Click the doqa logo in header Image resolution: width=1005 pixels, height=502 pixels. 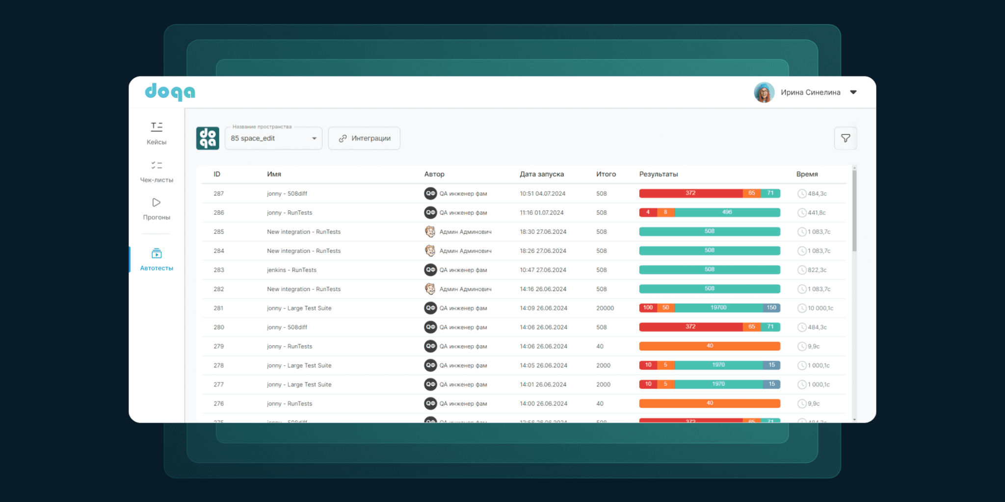(x=170, y=92)
